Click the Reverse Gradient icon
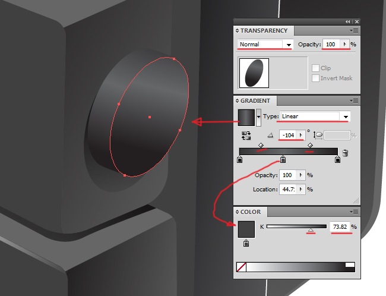The image size is (386, 296). click(x=246, y=136)
